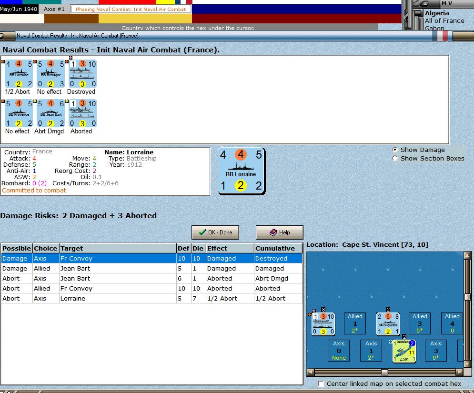The image size is (474, 393).
Task: Click Possible column header
Action: [17, 248]
